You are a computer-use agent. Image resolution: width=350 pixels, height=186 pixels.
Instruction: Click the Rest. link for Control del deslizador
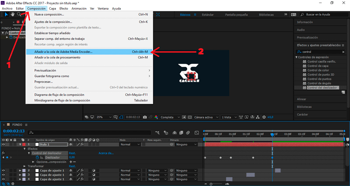click(x=72, y=153)
